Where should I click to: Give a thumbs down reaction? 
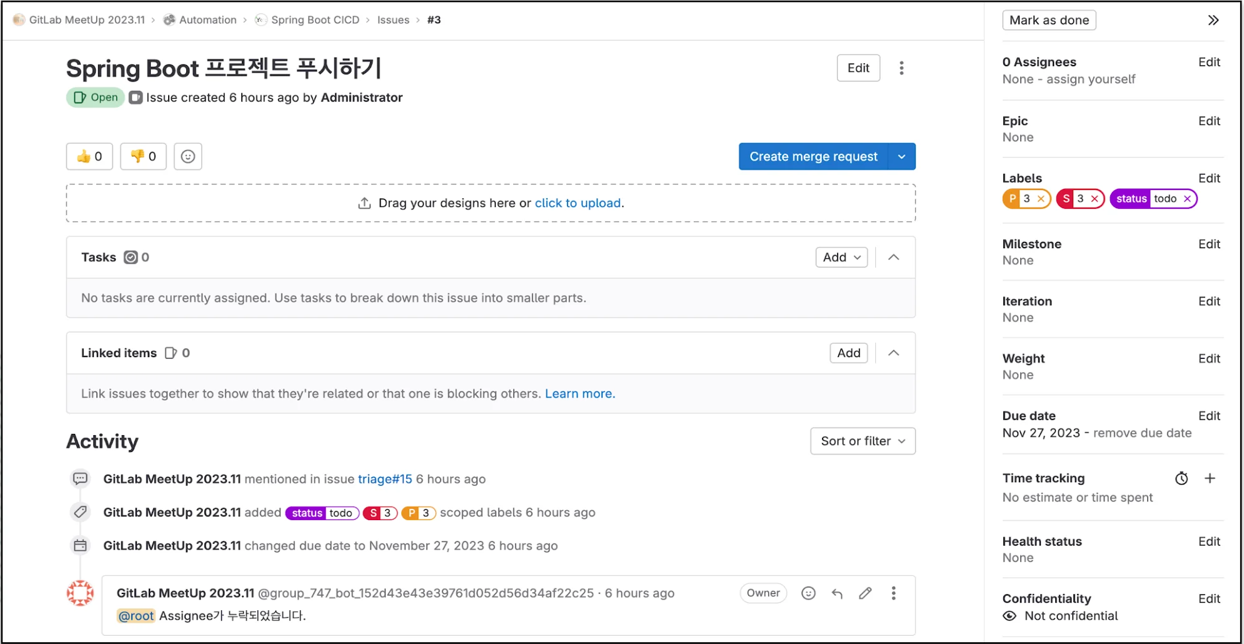coord(143,156)
